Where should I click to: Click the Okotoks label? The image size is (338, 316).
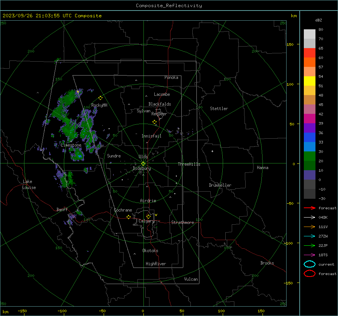tap(150, 251)
